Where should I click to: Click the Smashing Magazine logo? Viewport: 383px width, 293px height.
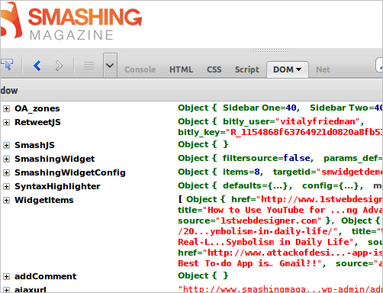click(x=71, y=21)
